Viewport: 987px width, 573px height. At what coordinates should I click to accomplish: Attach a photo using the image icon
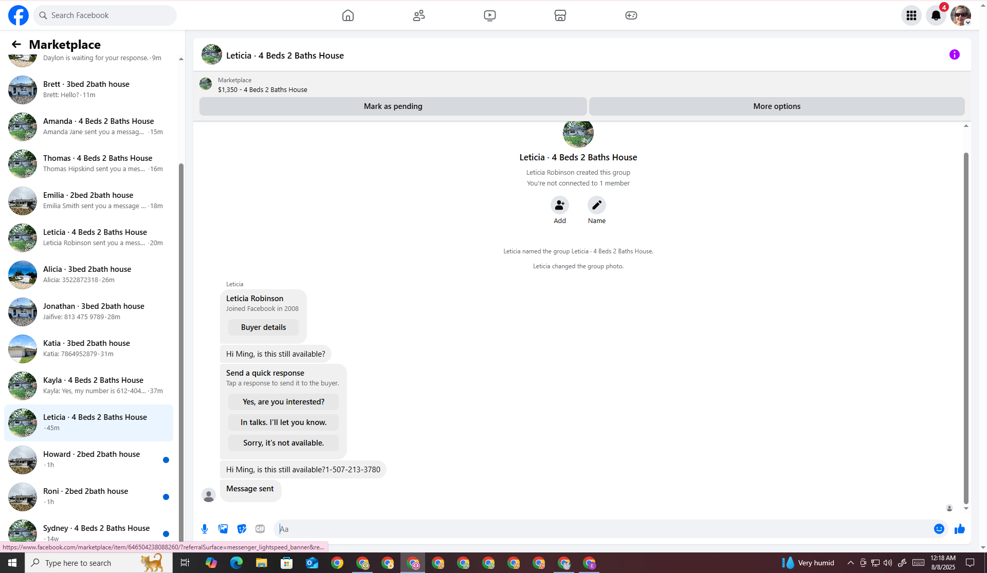(223, 529)
